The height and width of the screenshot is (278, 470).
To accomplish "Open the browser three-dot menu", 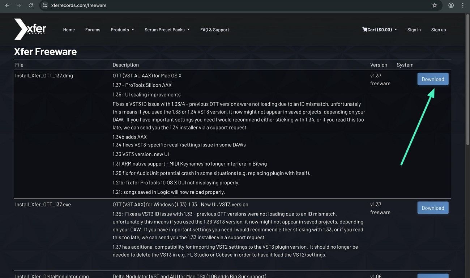I will point(463,5).
